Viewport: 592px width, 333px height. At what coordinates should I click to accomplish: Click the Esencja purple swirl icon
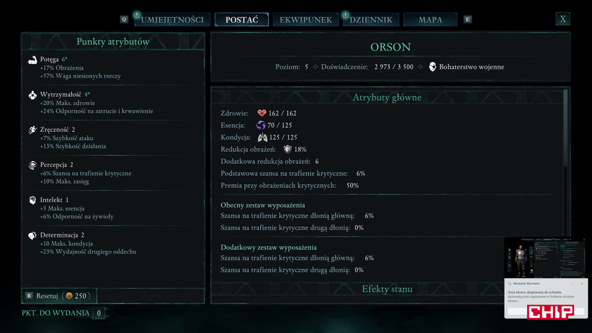click(261, 125)
